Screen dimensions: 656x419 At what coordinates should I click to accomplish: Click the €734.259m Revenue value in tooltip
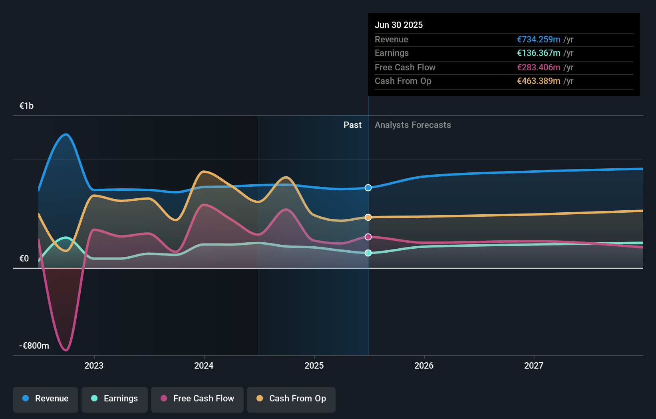click(539, 39)
